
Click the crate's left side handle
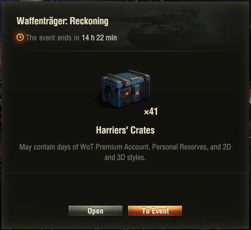[107, 87]
